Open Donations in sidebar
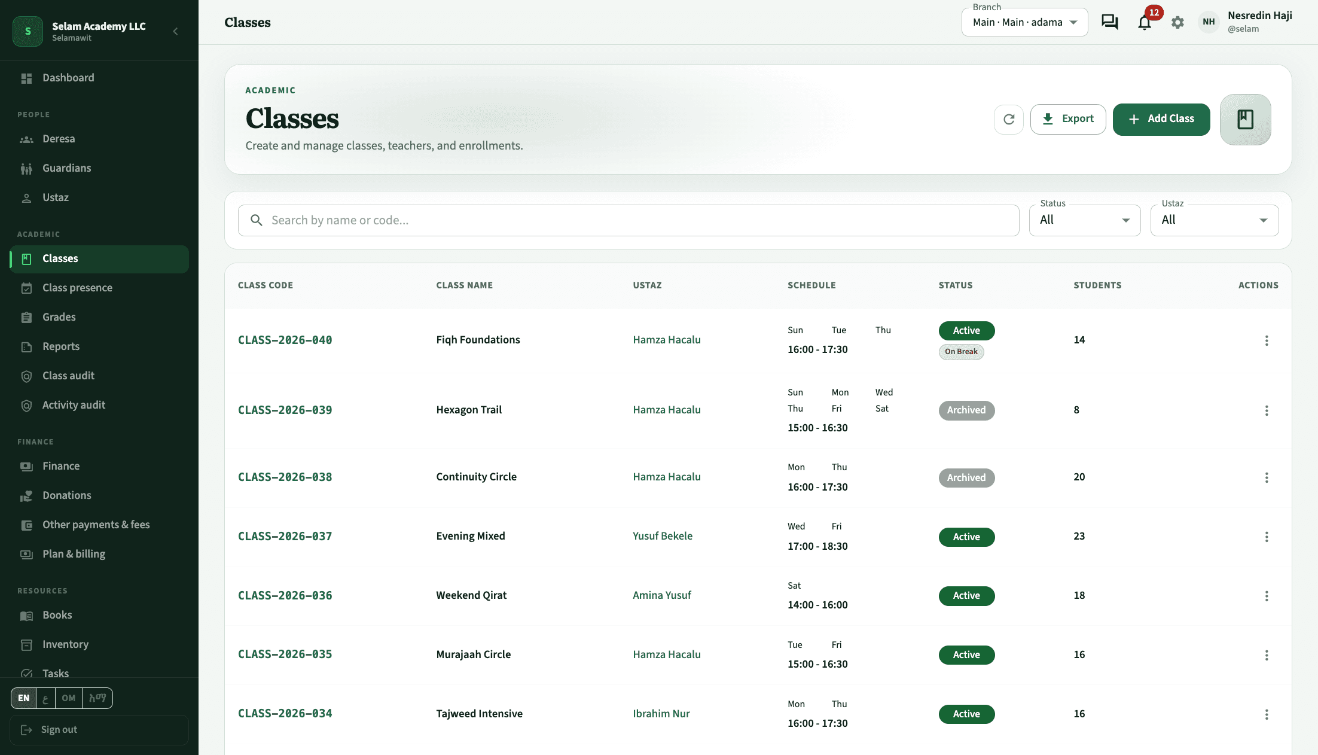Viewport: 1318px width, 755px height. [99, 495]
